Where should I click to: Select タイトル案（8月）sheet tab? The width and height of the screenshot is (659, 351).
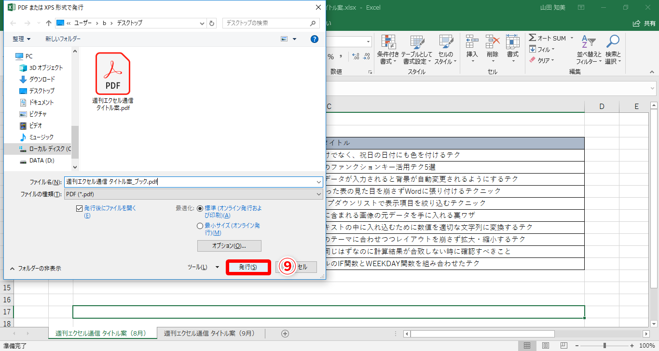104,334
